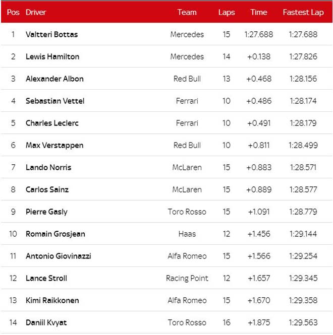The height and width of the screenshot is (335, 333).
Task: Click Pierre Gasly's name
Action: pyautogui.click(x=46, y=212)
